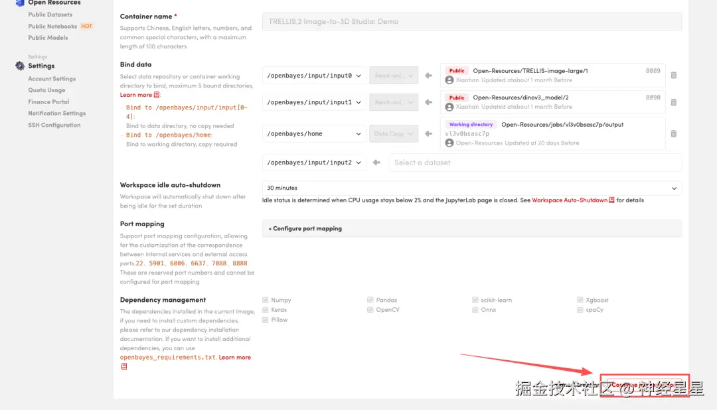Image resolution: width=717 pixels, height=410 pixels.
Task: Toggle the Pandas dependency checkbox
Action: pos(370,300)
